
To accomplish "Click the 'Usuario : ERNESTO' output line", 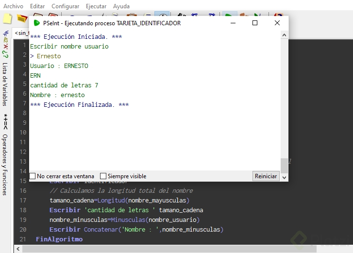I will pyautogui.click(x=59, y=66).
